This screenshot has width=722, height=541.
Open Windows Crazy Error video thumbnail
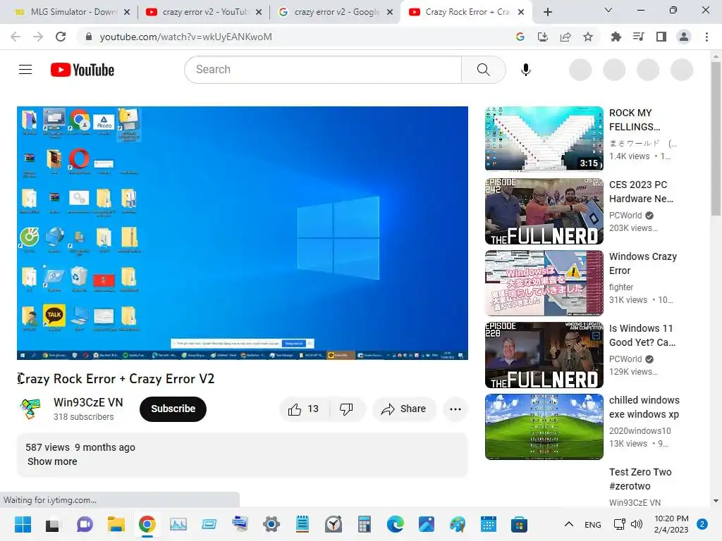point(544,283)
